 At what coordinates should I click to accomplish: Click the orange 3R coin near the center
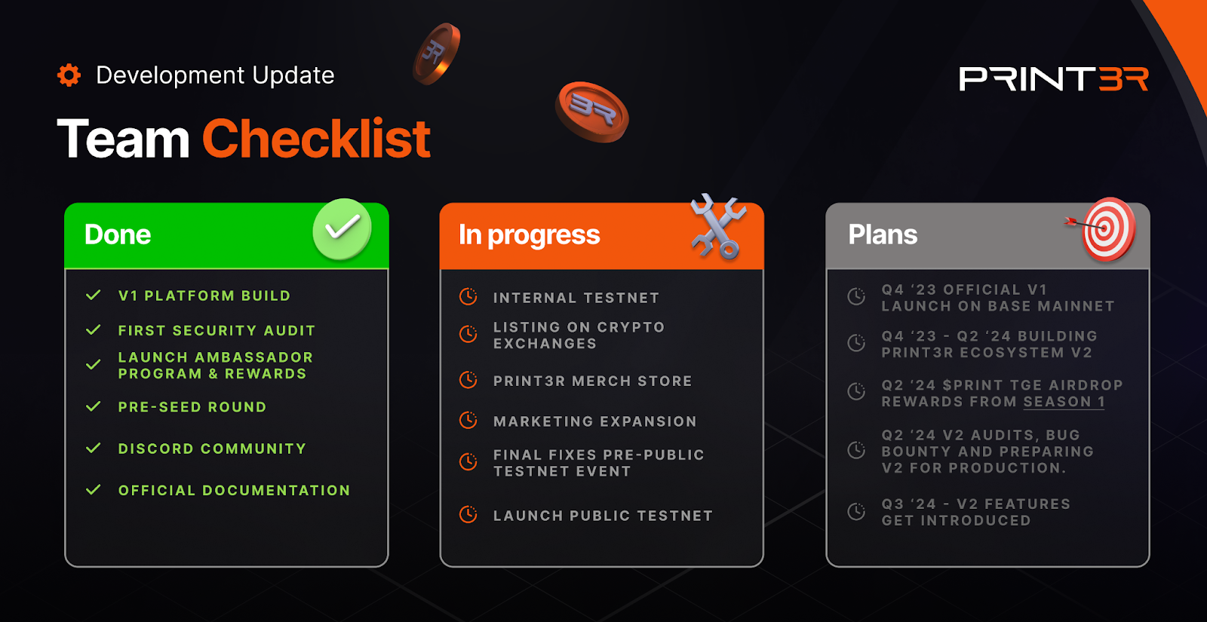click(592, 112)
